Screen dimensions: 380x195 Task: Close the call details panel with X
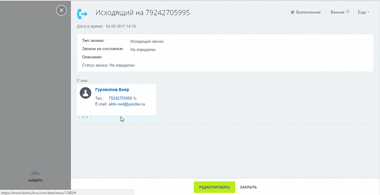pos(61,10)
